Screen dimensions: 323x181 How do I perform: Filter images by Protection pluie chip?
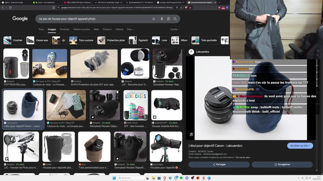[112, 40]
